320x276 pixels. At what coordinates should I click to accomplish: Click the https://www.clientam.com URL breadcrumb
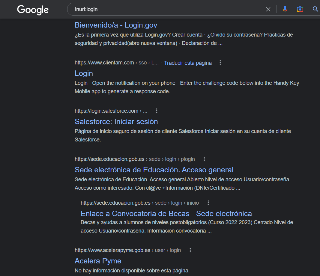[117, 63]
